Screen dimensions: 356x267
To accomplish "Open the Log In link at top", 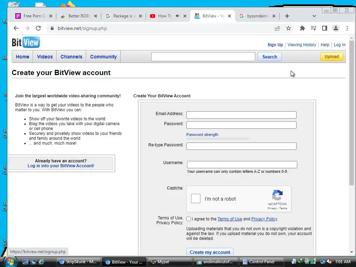I will coord(339,45).
